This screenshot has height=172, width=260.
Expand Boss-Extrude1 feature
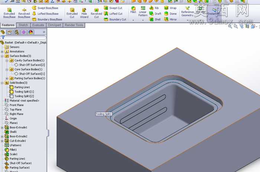point(2,128)
